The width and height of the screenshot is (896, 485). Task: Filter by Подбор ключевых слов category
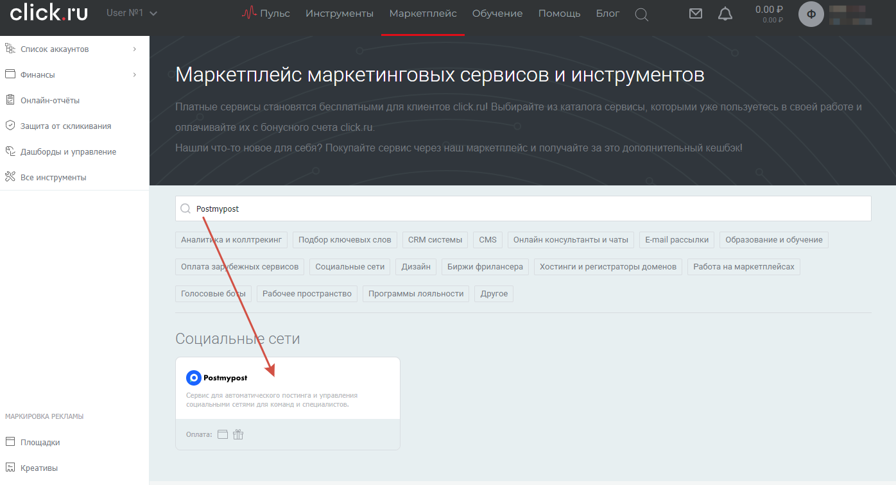[345, 240]
